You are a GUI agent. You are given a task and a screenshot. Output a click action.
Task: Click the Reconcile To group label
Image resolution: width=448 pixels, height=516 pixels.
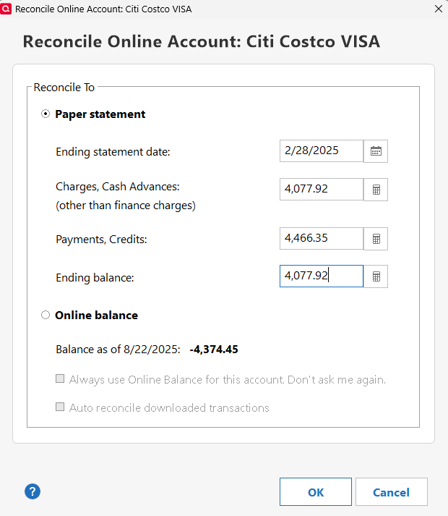point(64,88)
